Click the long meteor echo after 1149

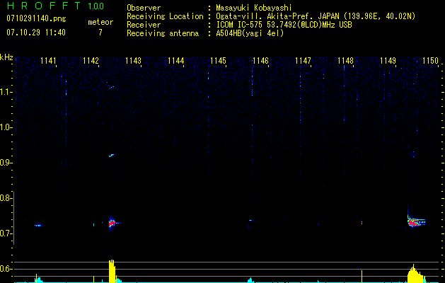coord(417,222)
